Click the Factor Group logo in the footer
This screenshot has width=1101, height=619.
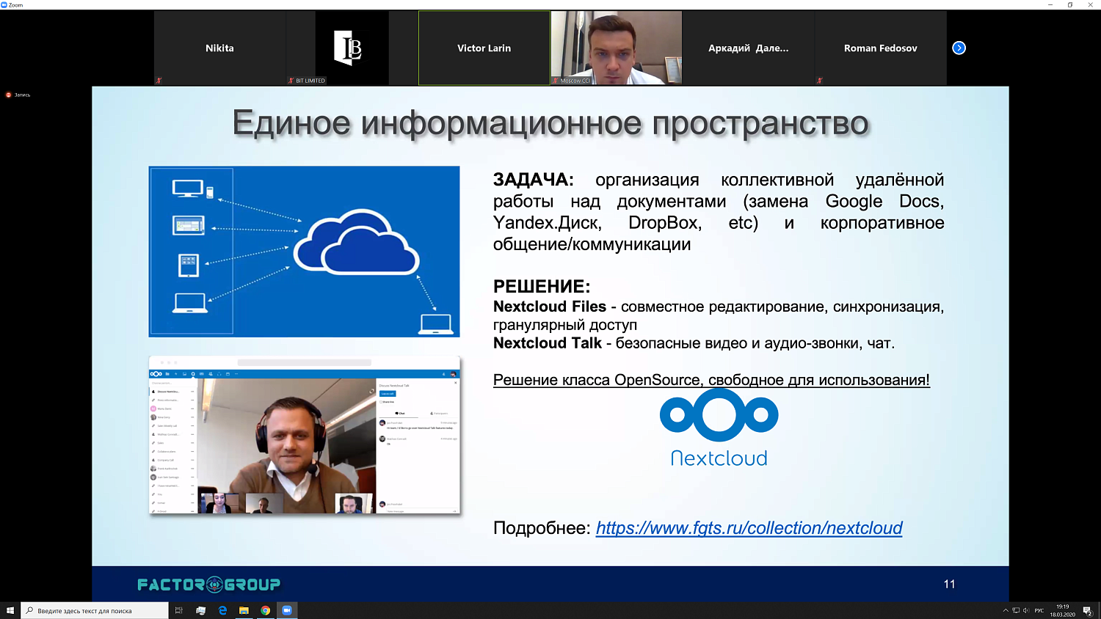tap(209, 585)
